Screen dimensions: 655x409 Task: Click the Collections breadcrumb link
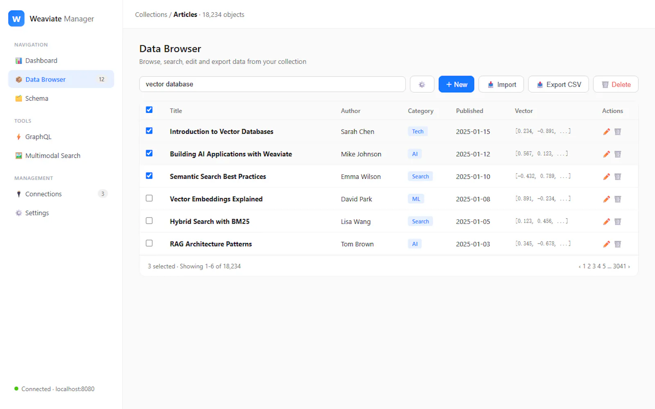click(x=151, y=14)
